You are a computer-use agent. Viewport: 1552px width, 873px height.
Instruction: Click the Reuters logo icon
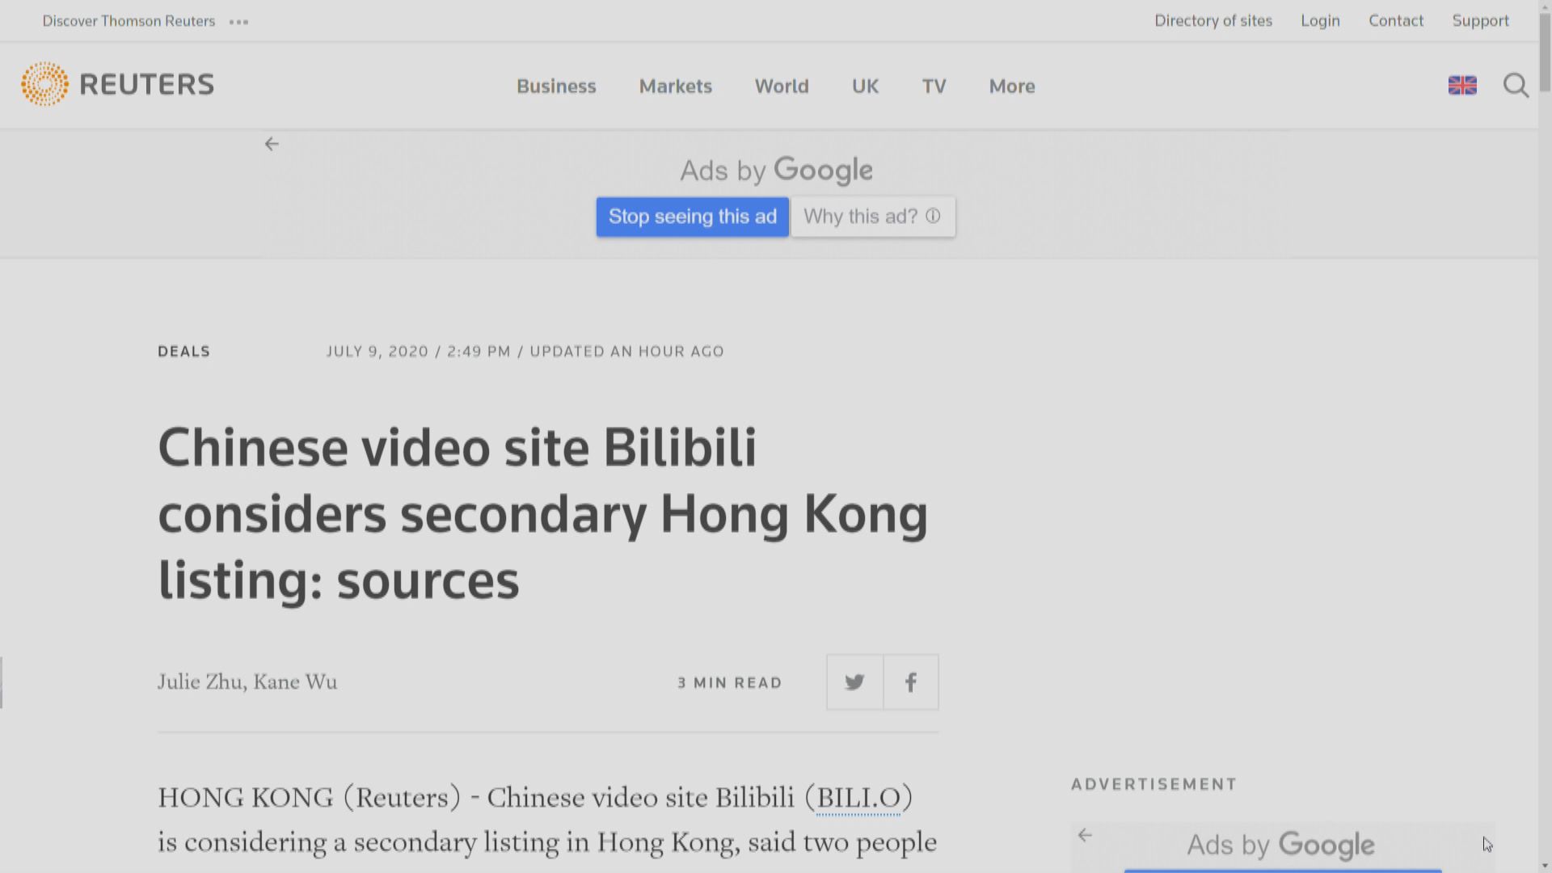point(45,84)
